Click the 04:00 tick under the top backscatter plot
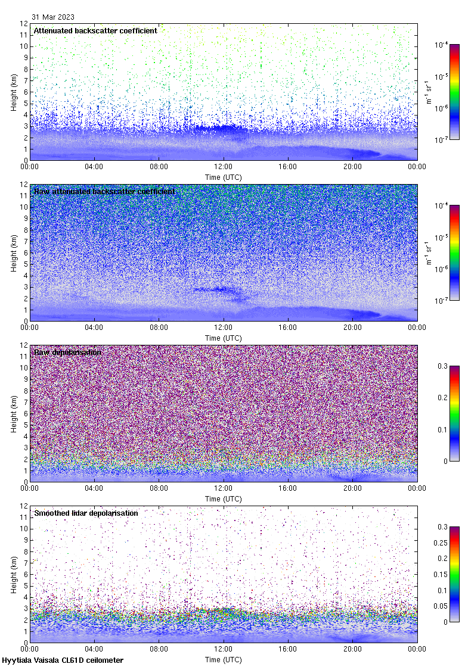 point(94,167)
